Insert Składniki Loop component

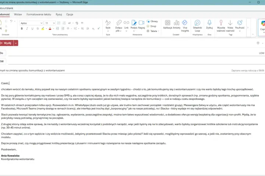coord(197,26)
